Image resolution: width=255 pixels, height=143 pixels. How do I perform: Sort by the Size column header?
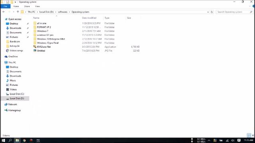tap(129, 18)
